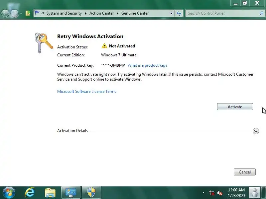Navigate to System and Security breadcrumb

point(64,13)
